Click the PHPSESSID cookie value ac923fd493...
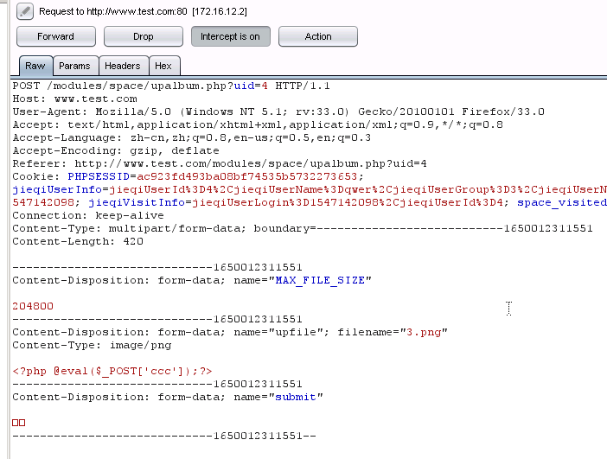The width and height of the screenshot is (607, 459). click(x=247, y=176)
